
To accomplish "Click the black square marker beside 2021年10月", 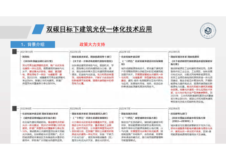I will [15, 52].
